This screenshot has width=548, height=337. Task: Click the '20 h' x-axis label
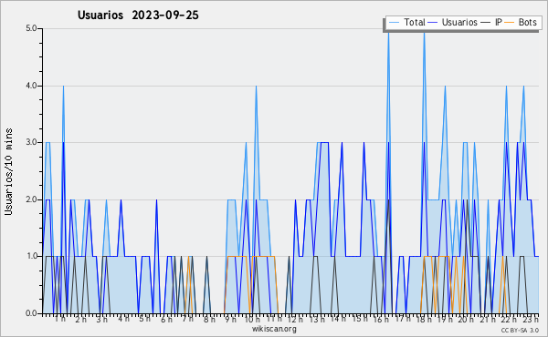click(466, 320)
